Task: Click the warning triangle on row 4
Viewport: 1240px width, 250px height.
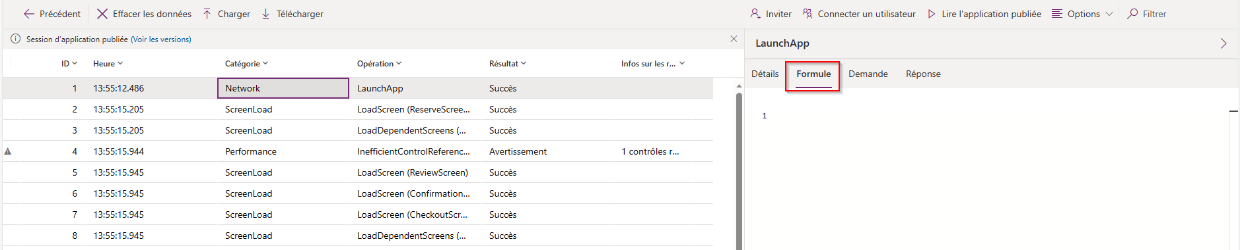Action: click(8, 151)
